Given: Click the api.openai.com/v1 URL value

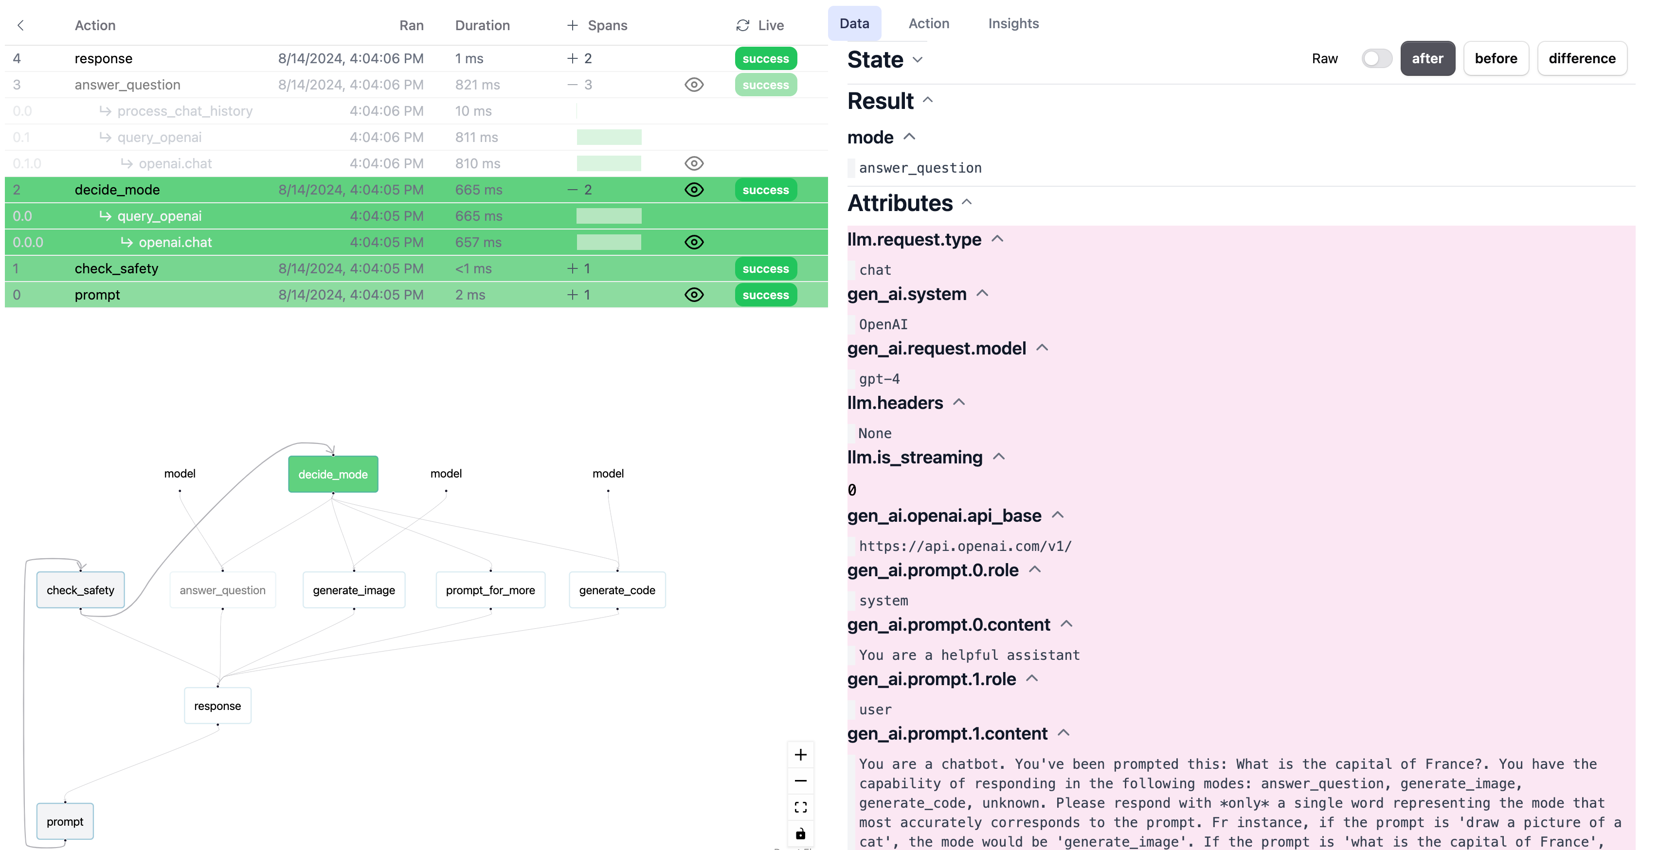Looking at the screenshot, I should click(x=965, y=546).
